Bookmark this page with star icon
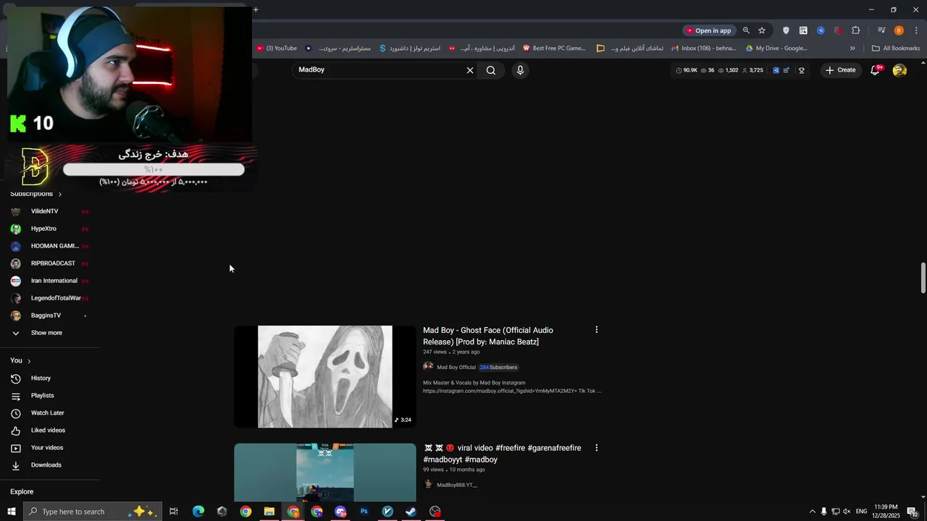The height and width of the screenshot is (521, 927). click(762, 30)
